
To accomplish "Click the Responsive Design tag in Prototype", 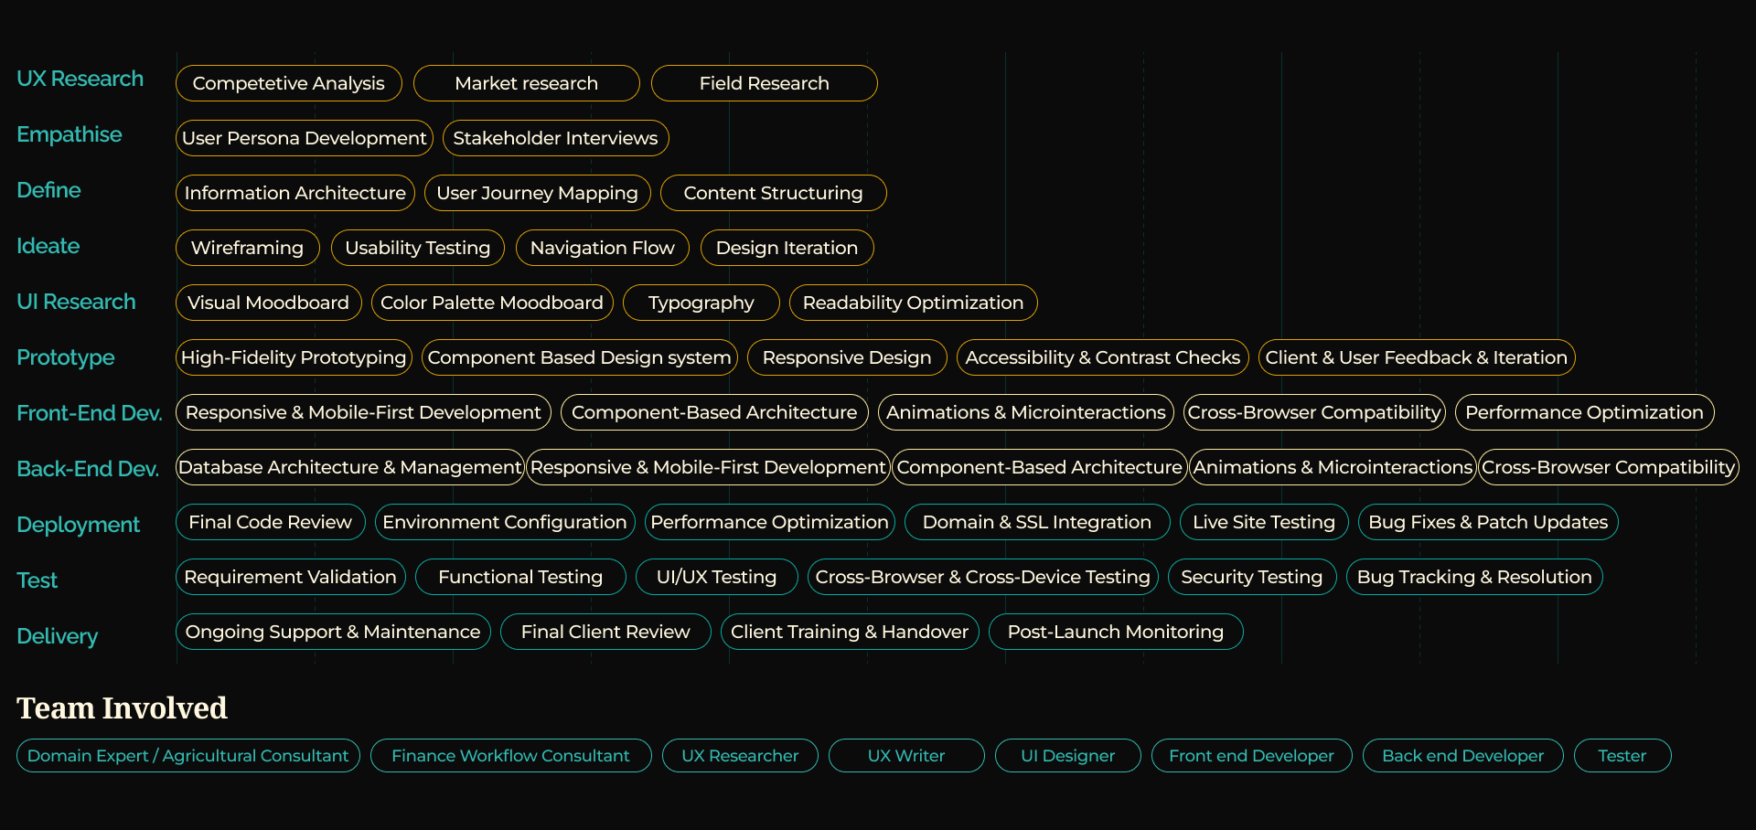I will tap(846, 357).
